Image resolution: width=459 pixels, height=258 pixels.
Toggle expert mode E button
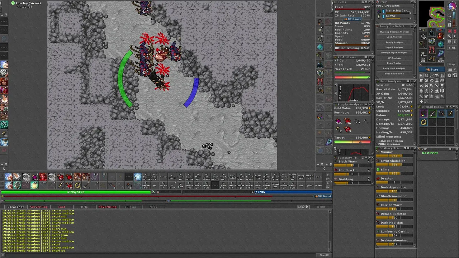coord(455,42)
